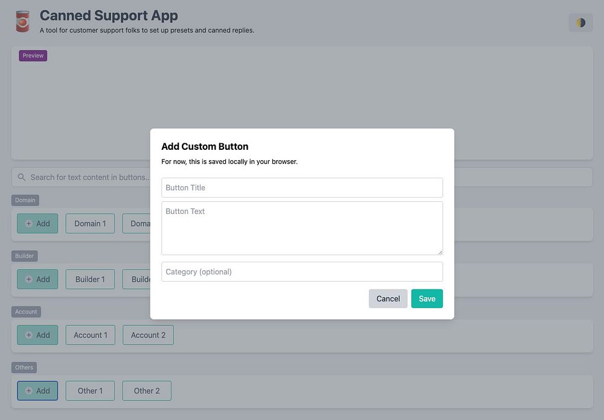Choose the Builder 1 preset button
Image resolution: width=604 pixels, height=420 pixels.
pos(90,279)
